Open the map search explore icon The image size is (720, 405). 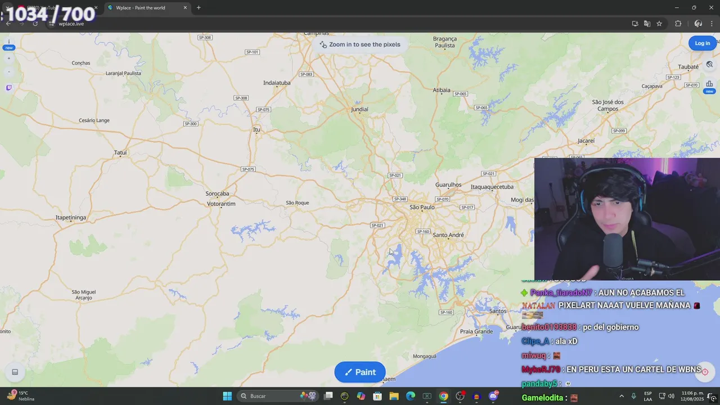tap(709, 64)
